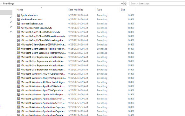Image resolution: width=185 pixels, height=116 pixels.
Task: Select Microsoft-Client-Licensing-Platform%4A... file name
Action: click(x=43, y=53)
